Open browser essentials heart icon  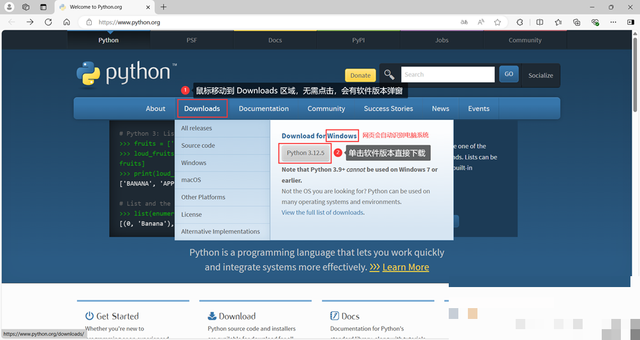(595, 22)
